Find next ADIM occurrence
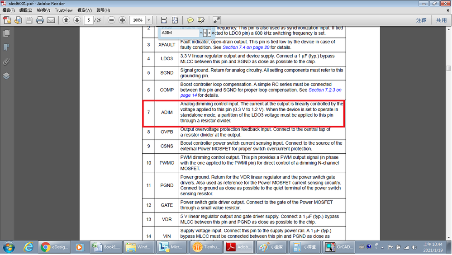The width and height of the screenshot is (452, 255). (x=209, y=33)
